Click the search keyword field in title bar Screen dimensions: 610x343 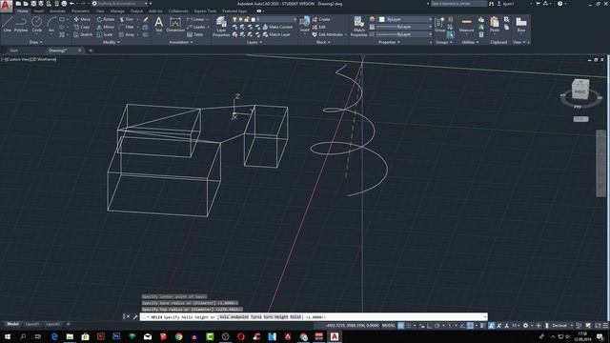458,4
